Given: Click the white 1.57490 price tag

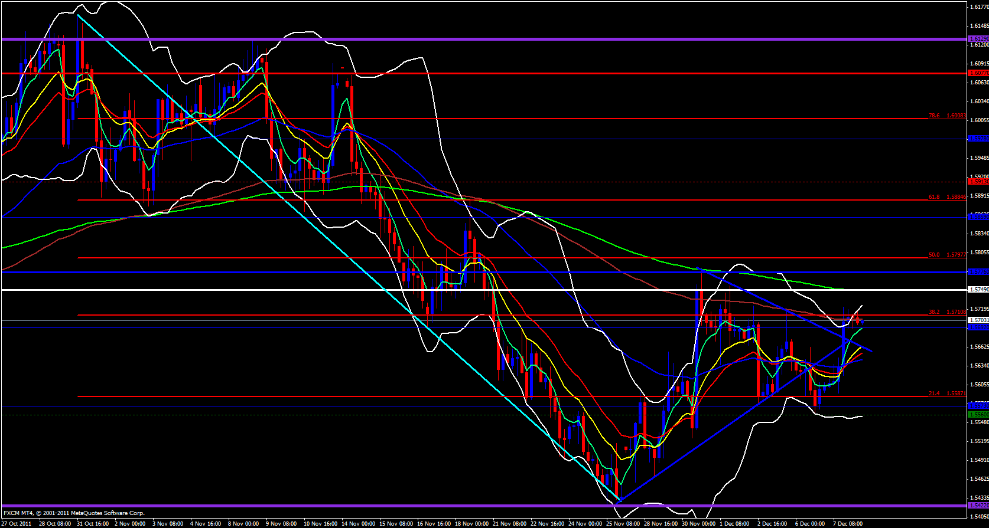Looking at the screenshot, I should (x=978, y=290).
